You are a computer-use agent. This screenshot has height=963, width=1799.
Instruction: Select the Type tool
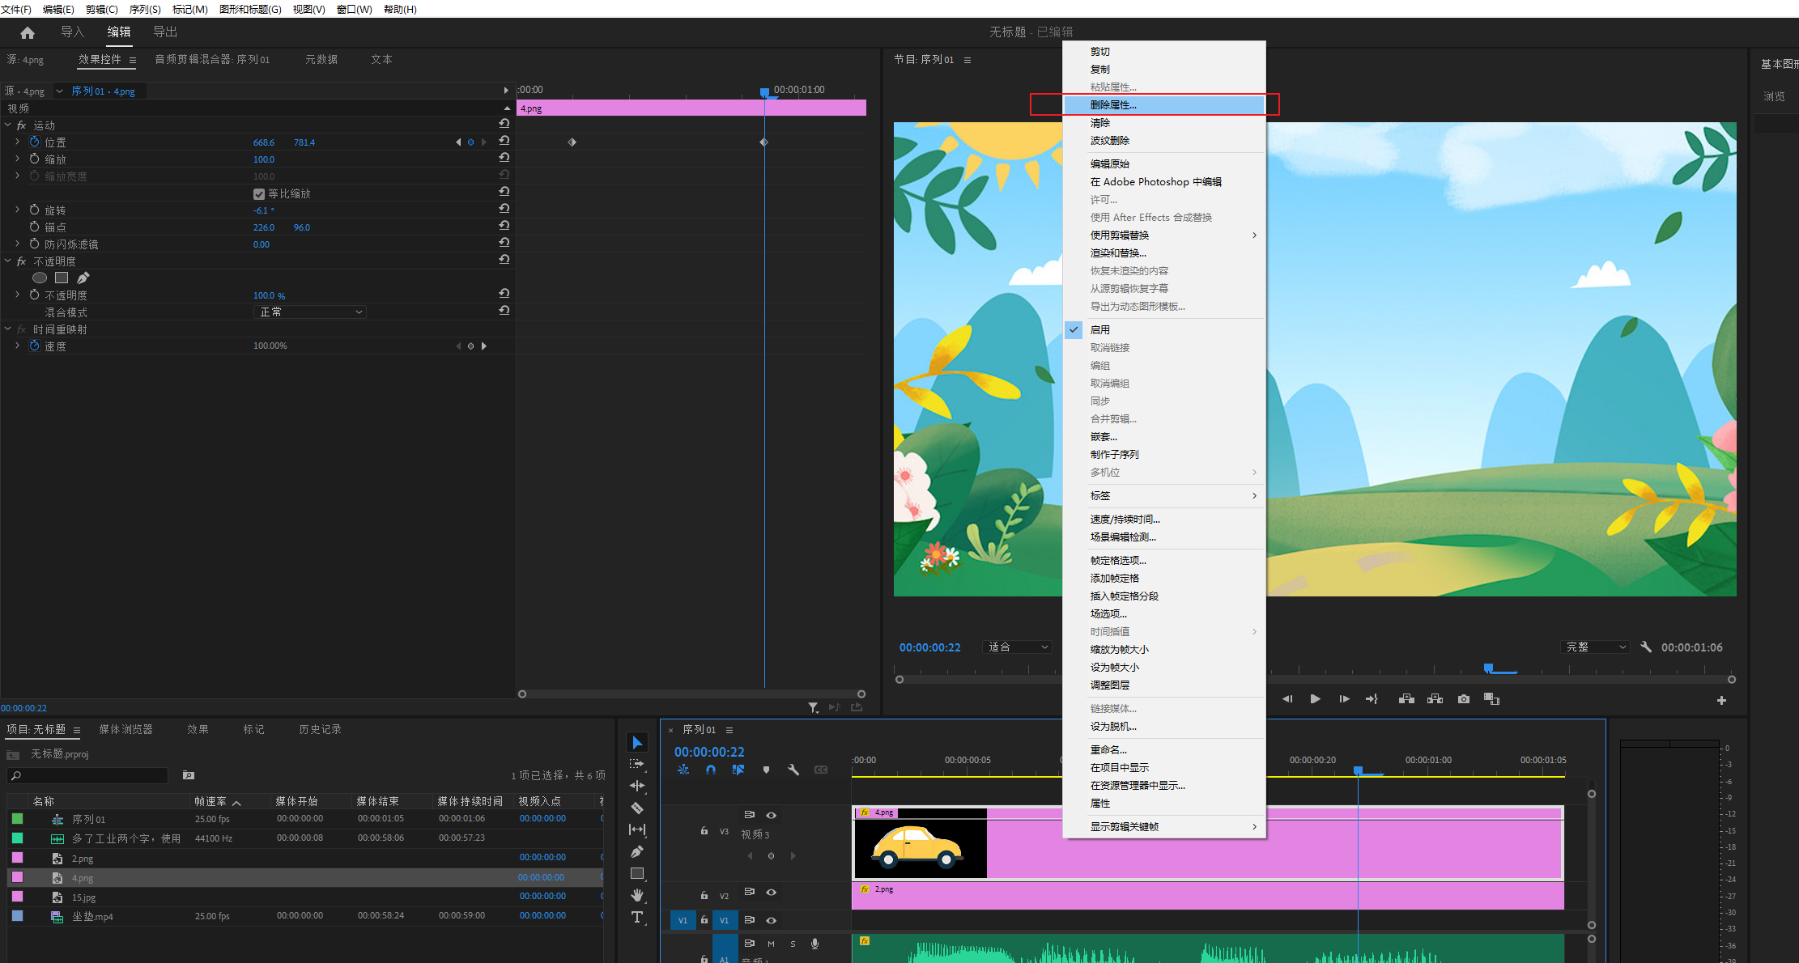coord(637,917)
